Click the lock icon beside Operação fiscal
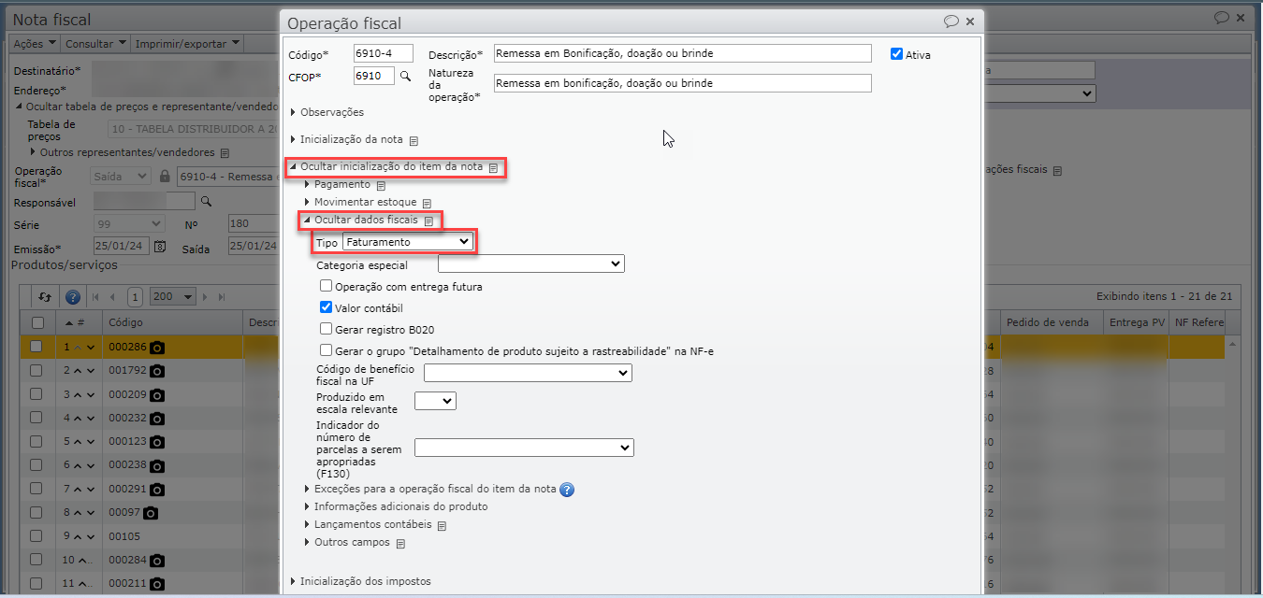This screenshot has width=1263, height=598. [x=165, y=176]
